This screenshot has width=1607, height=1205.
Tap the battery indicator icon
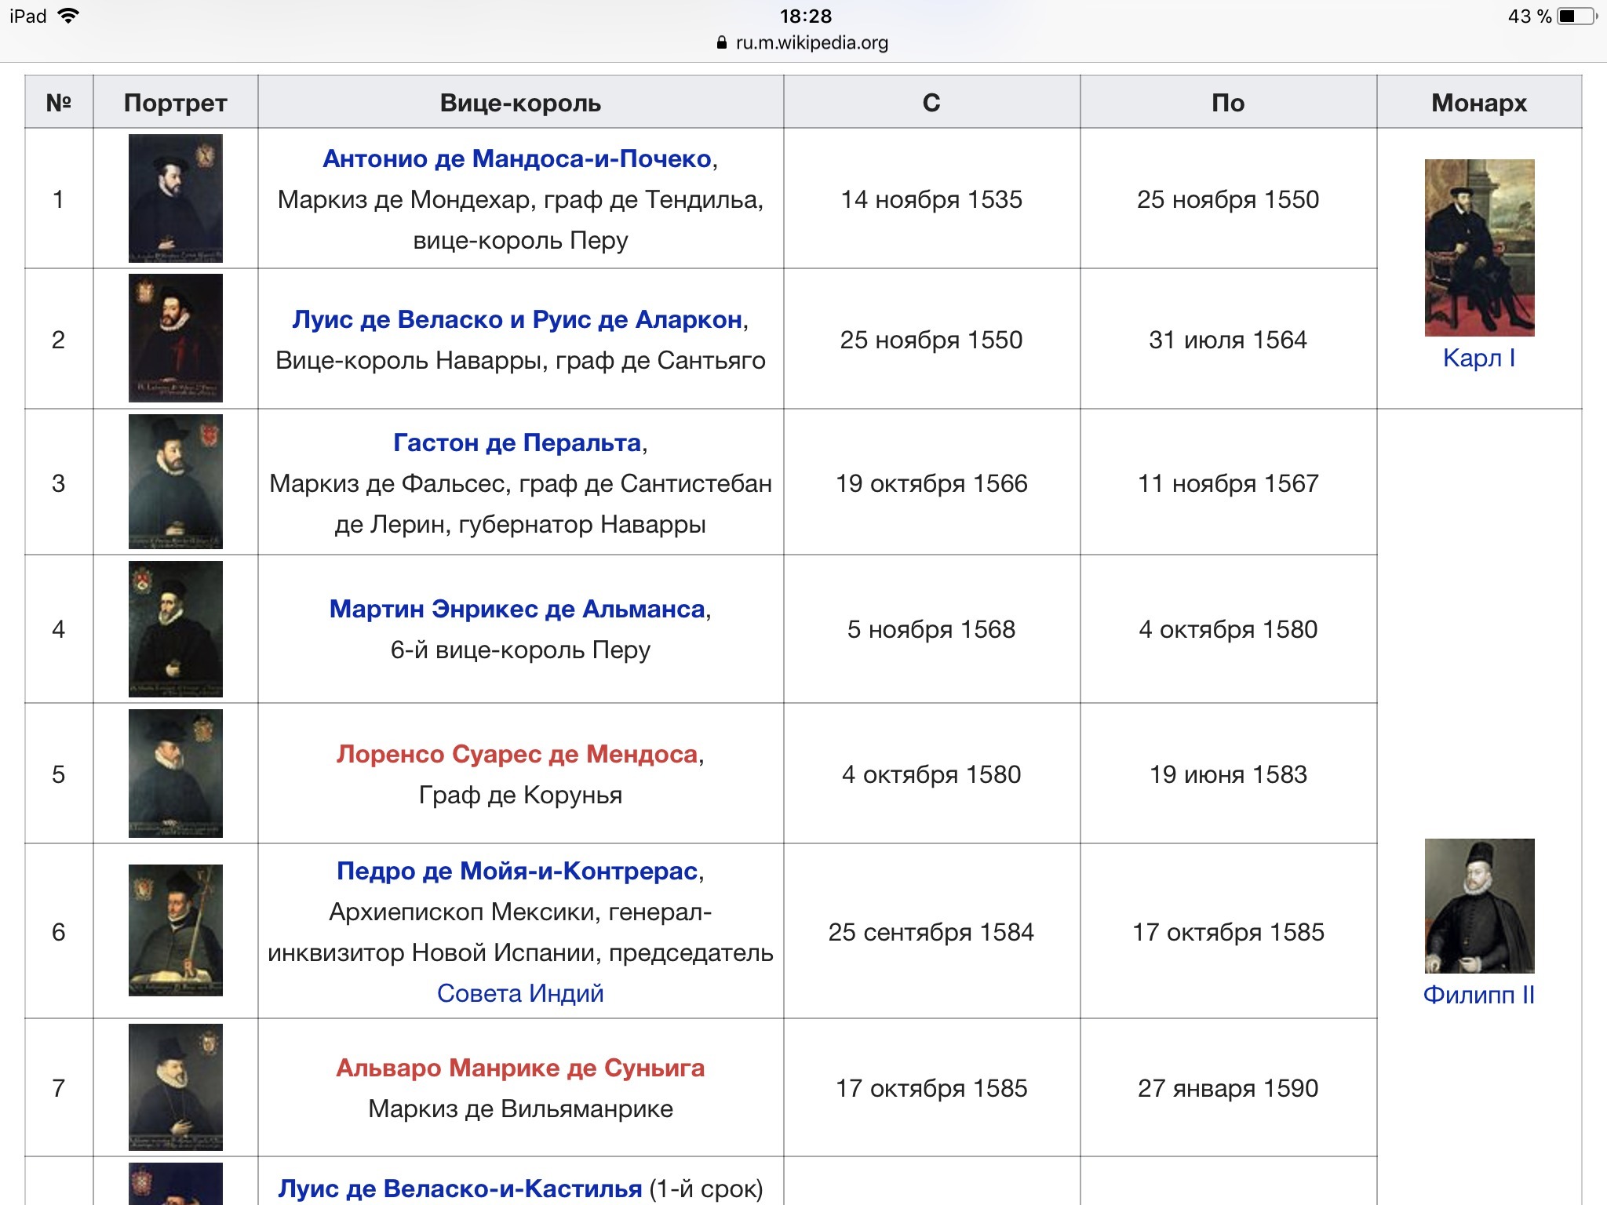1577,16
